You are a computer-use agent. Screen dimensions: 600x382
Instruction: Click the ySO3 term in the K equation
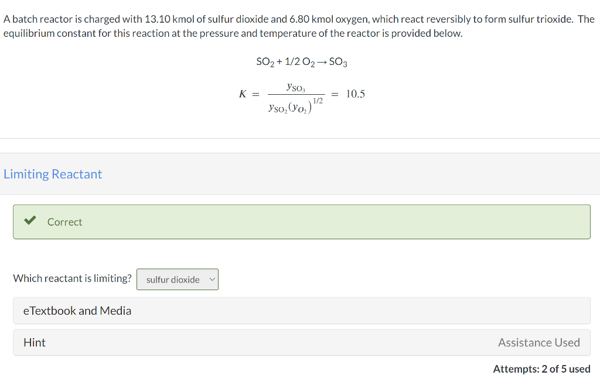296,87
